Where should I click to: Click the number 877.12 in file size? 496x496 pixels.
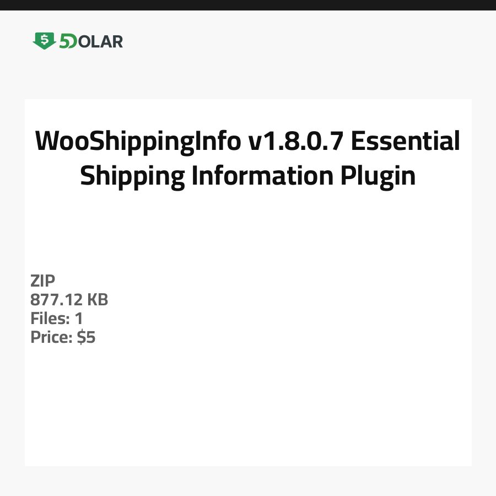[x=57, y=300]
